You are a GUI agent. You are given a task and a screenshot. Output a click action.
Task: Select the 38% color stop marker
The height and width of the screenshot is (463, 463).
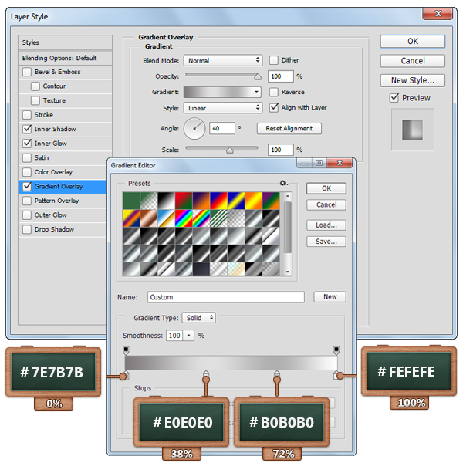[204, 376]
